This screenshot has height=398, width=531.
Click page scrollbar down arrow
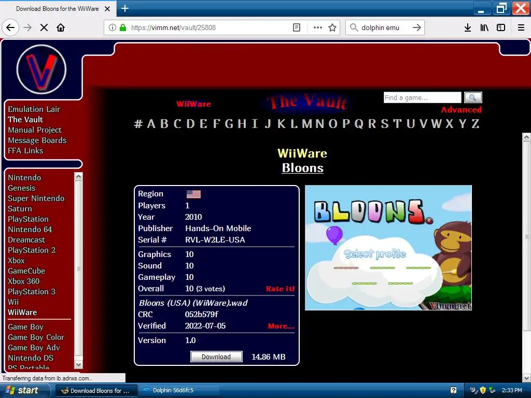(527, 378)
